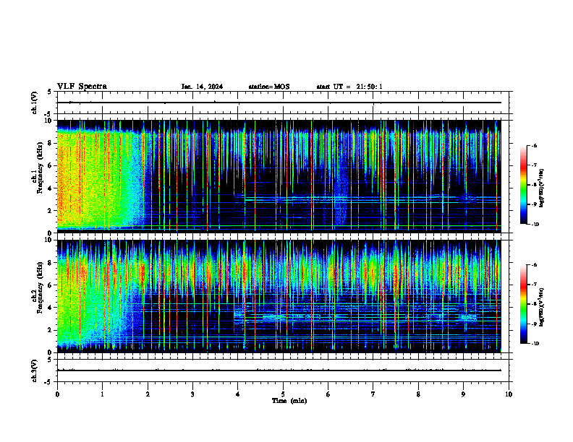Click the time axis tick label "5"
This screenshot has height=442, width=573.
tap(283, 394)
